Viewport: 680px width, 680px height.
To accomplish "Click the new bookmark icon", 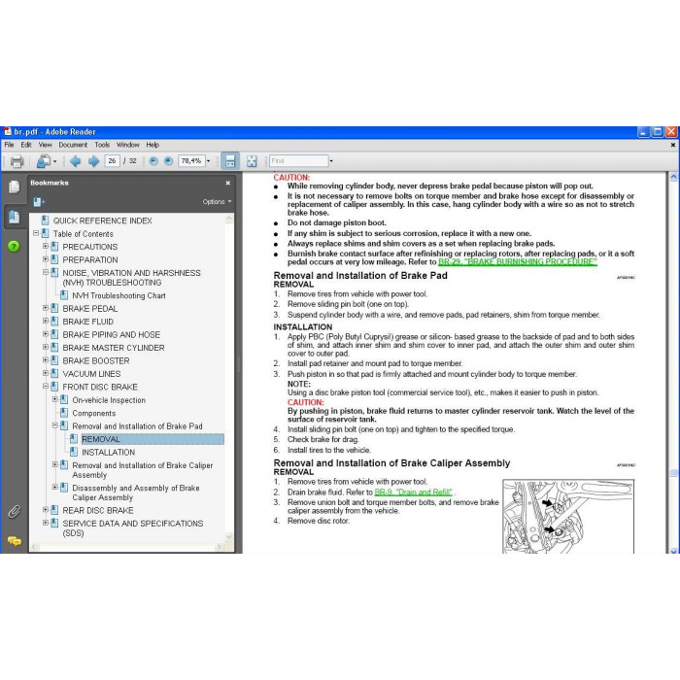I will point(39,202).
